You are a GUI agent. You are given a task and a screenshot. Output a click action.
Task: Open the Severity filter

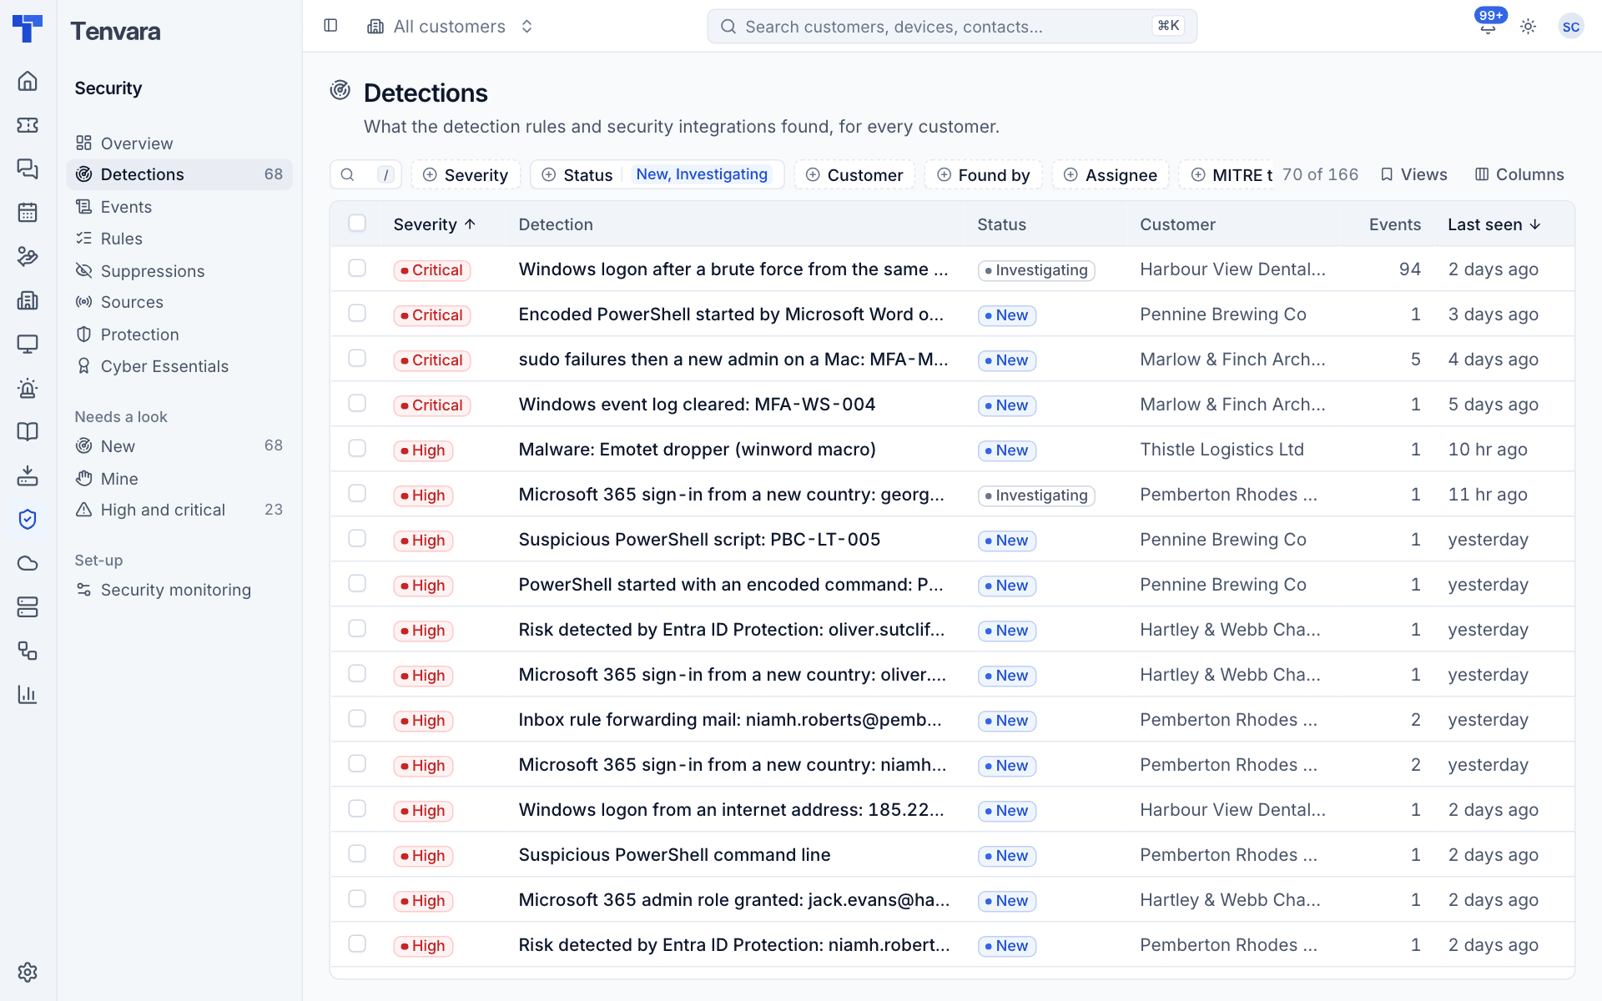click(x=466, y=174)
